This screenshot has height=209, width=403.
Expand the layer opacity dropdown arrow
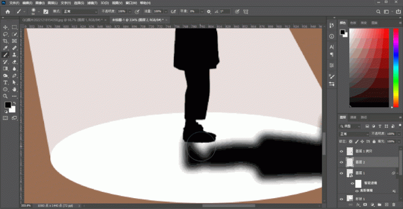pyautogui.click(x=399, y=134)
